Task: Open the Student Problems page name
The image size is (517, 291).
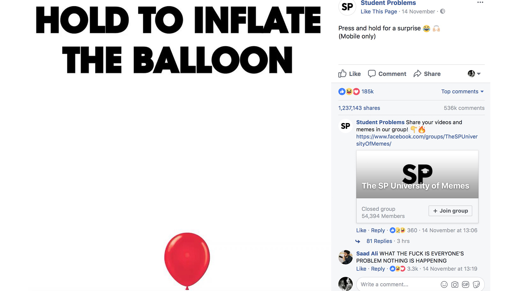Action: (388, 3)
